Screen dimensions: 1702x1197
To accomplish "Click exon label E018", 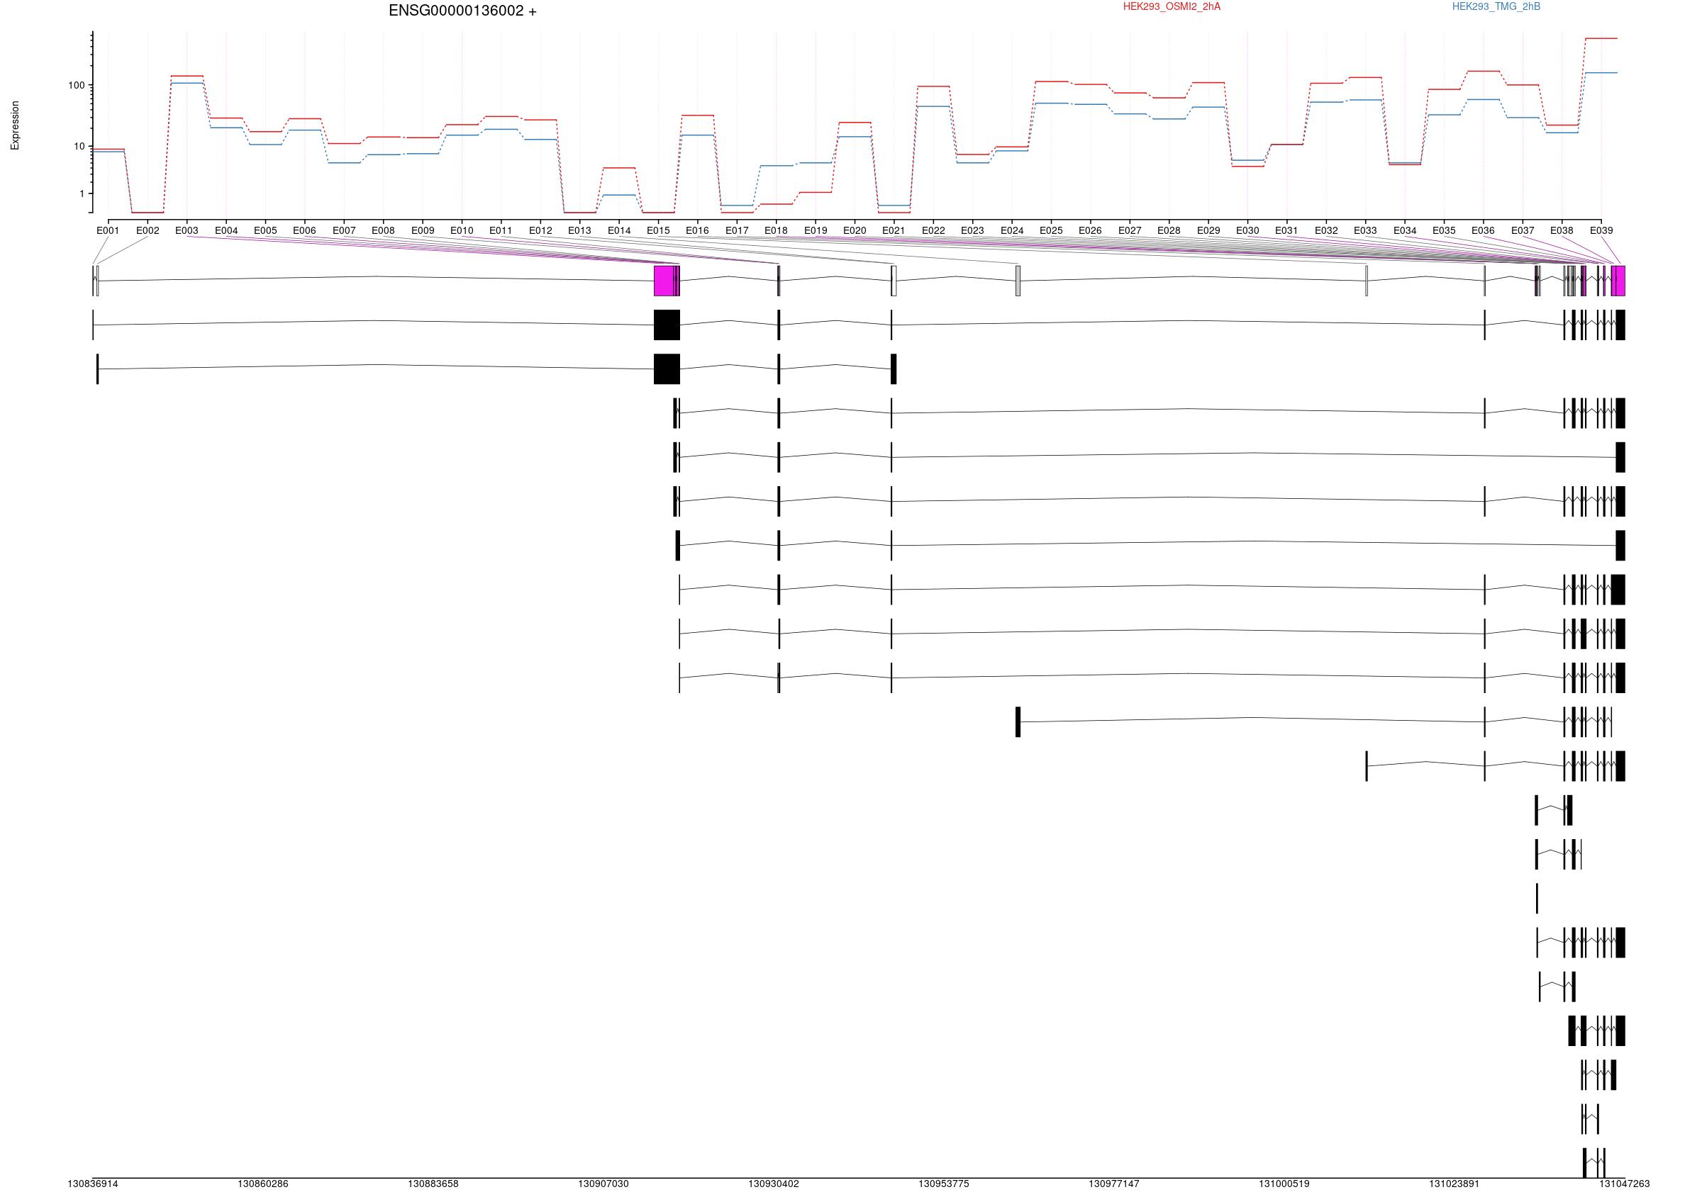I will tap(776, 230).
